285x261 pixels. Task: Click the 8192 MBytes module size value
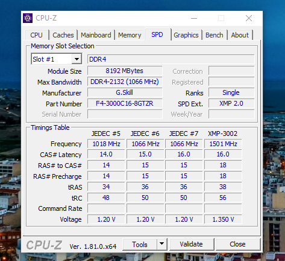click(x=125, y=71)
